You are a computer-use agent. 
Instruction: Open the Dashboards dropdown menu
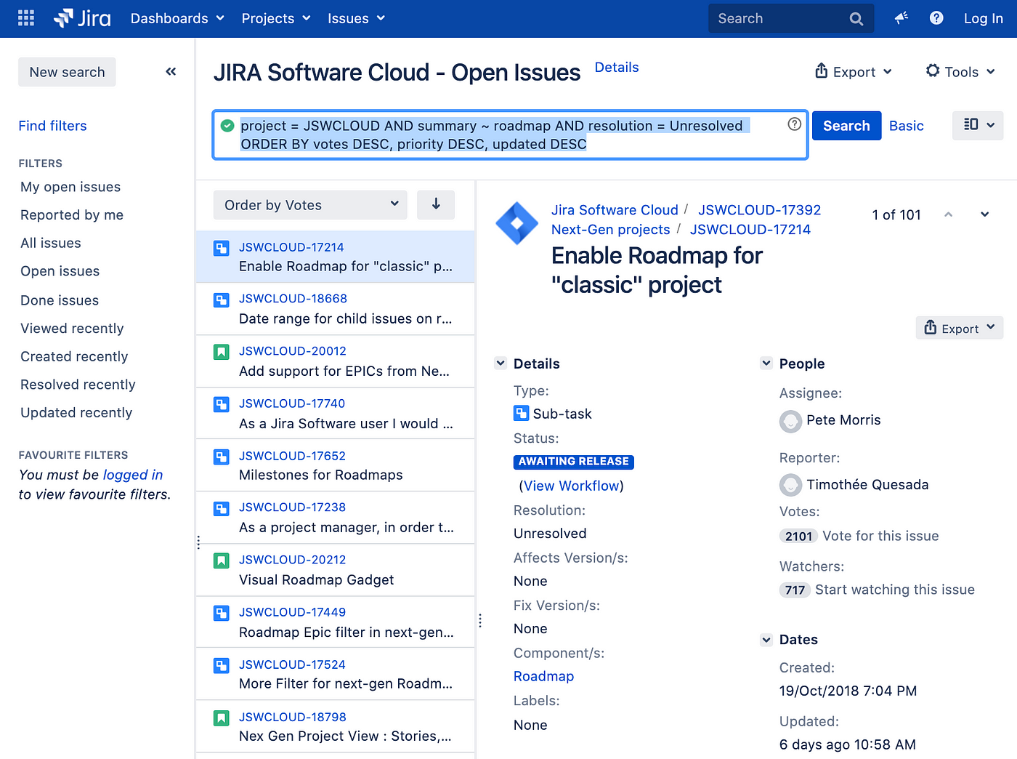click(x=177, y=18)
